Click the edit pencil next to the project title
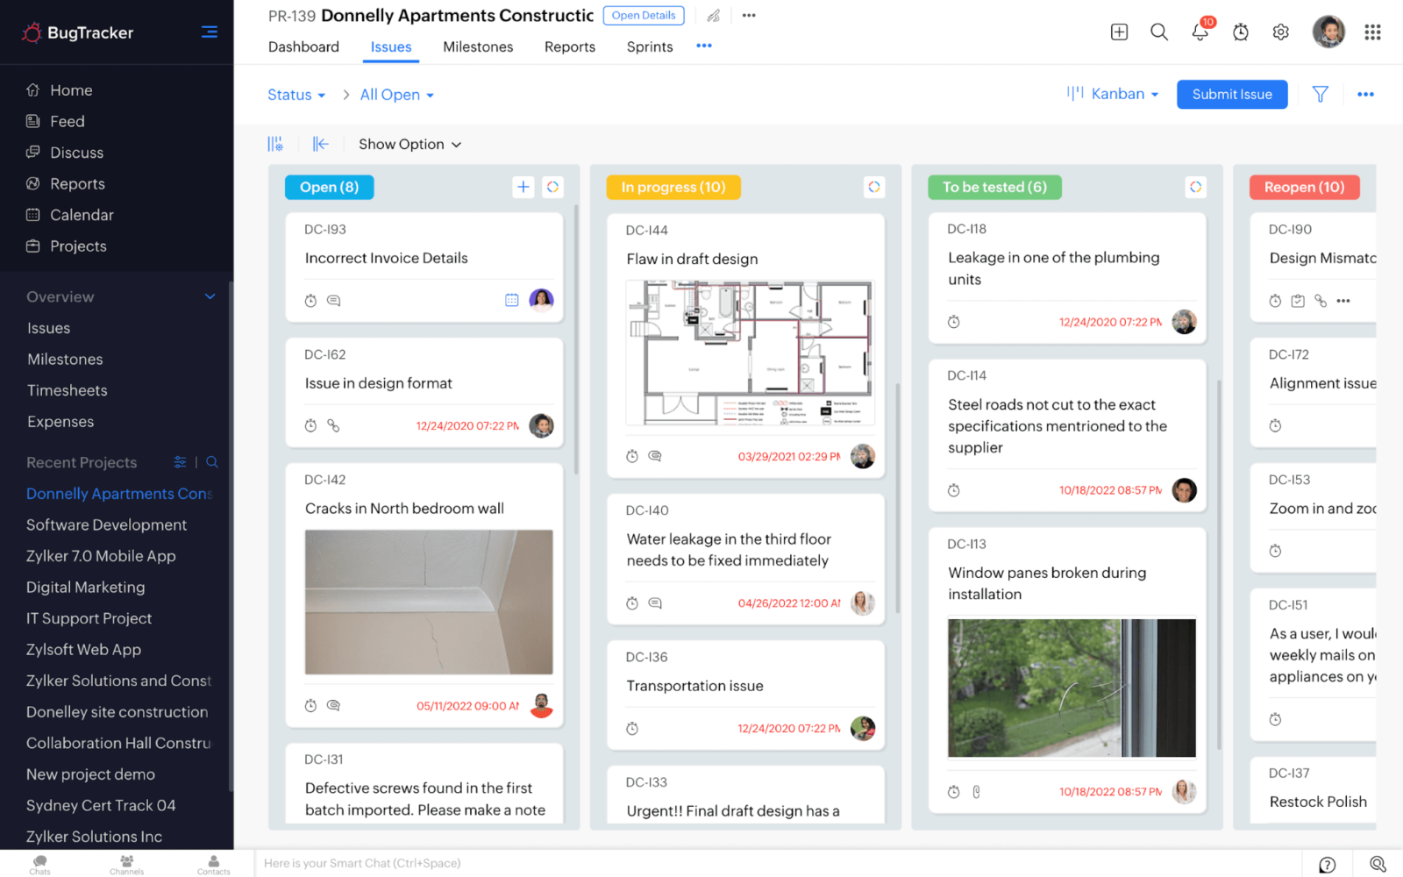This screenshot has width=1403, height=877. (x=713, y=15)
